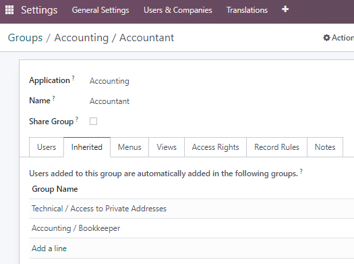Show help tooltip next to Name label
This screenshot has height=264, width=354.
[54, 98]
